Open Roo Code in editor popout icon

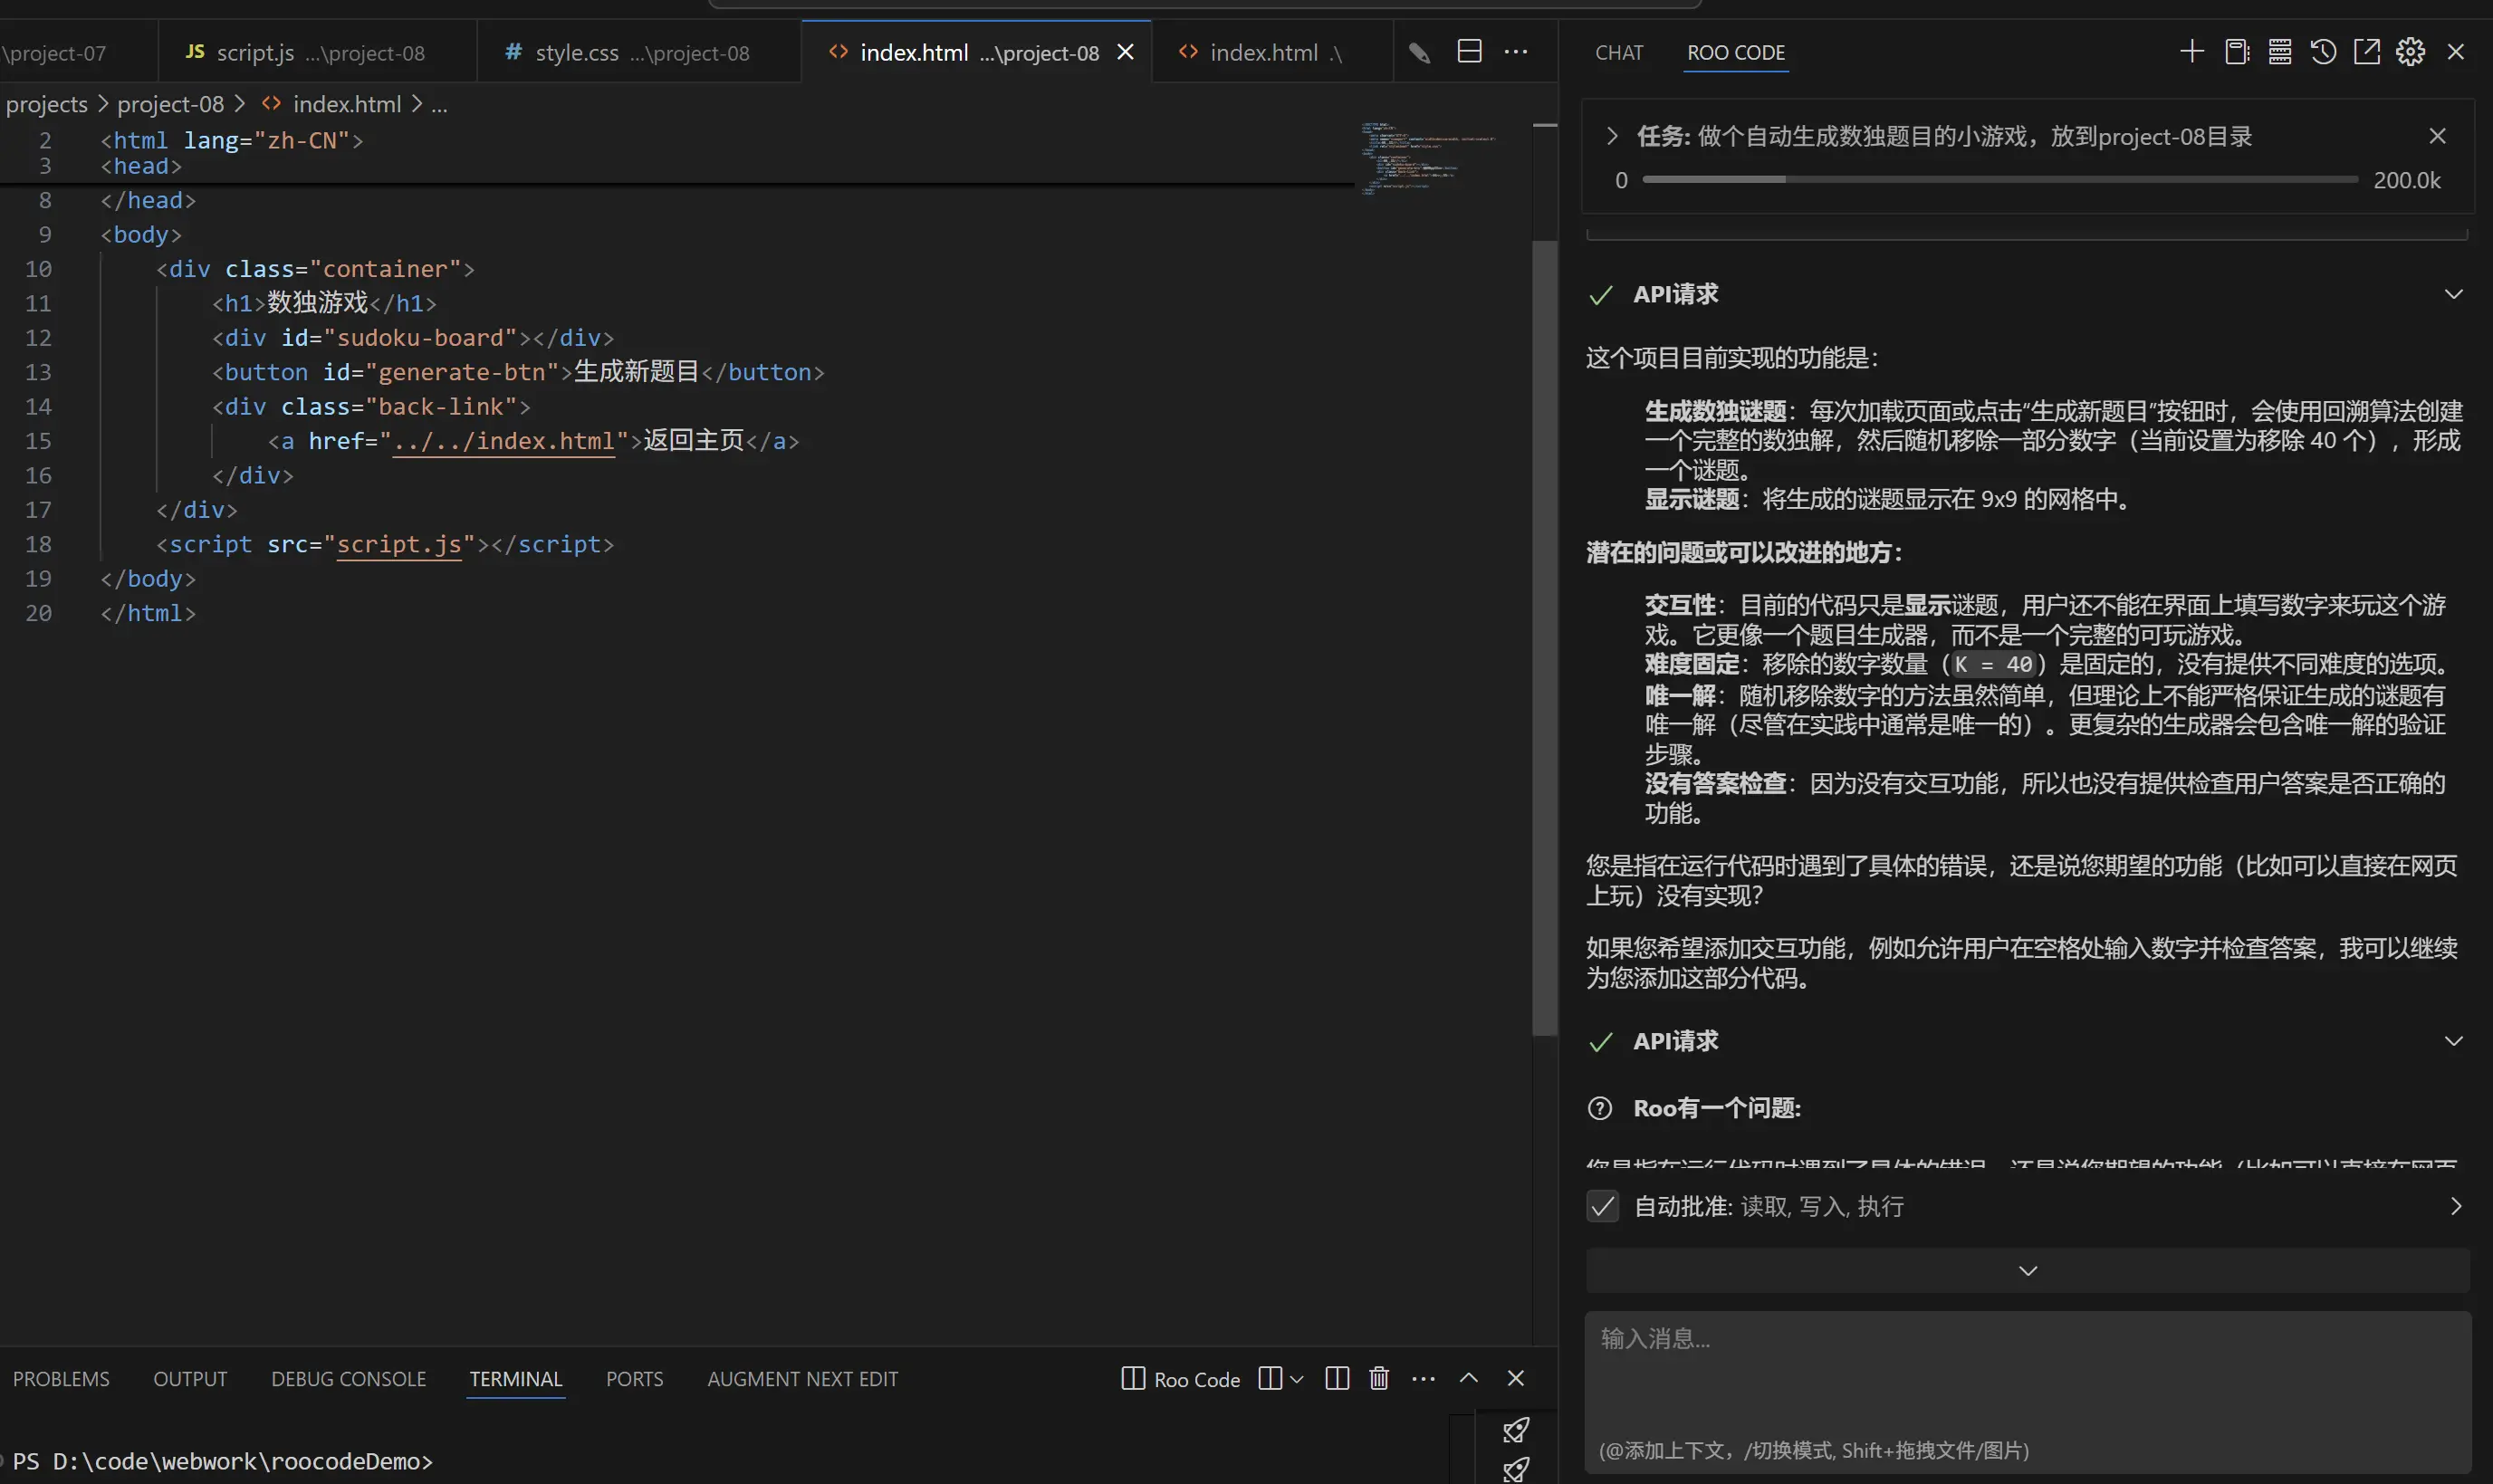(x=2367, y=52)
